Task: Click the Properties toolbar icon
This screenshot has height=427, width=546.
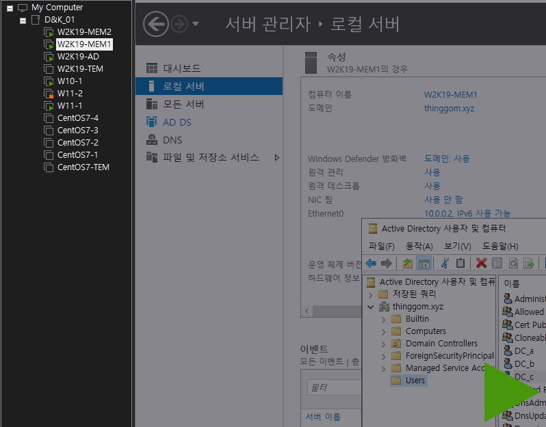Action: click(497, 263)
